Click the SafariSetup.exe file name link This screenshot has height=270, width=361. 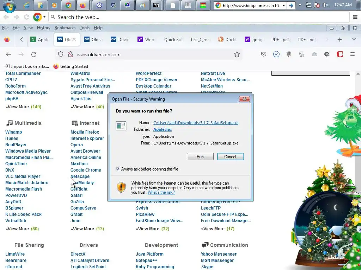tap(196, 123)
